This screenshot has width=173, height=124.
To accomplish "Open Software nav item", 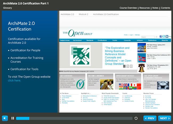I will point(140,40).
